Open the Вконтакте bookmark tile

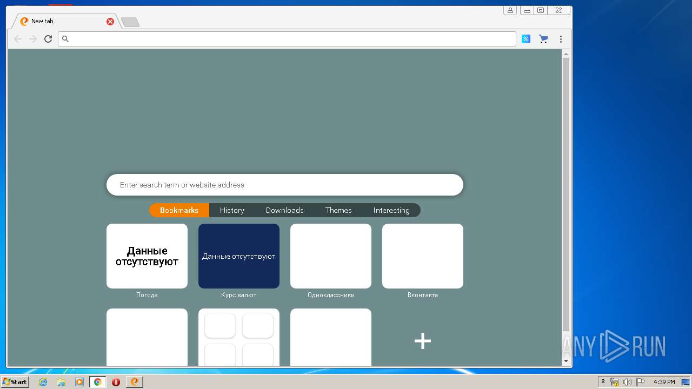423,256
